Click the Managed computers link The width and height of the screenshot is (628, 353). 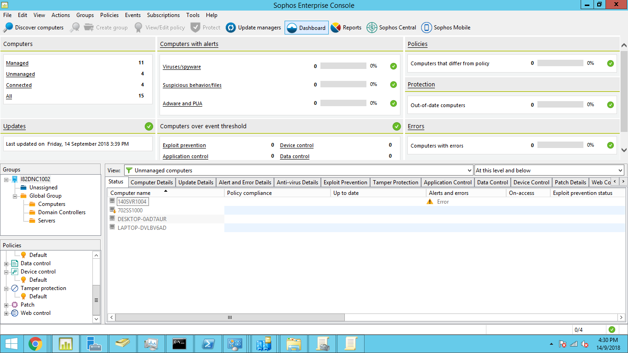pyautogui.click(x=17, y=63)
